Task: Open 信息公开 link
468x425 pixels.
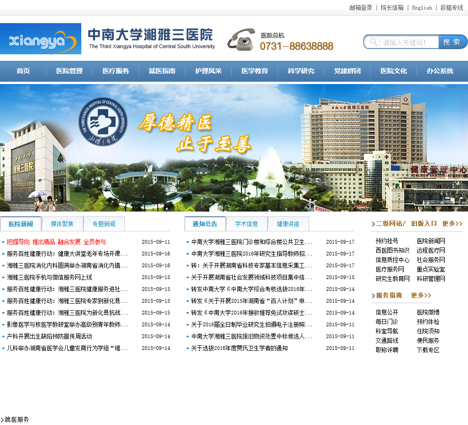Action: click(x=387, y=313)
